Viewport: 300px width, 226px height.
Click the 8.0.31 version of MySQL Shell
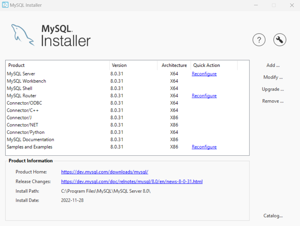[117, 88]
